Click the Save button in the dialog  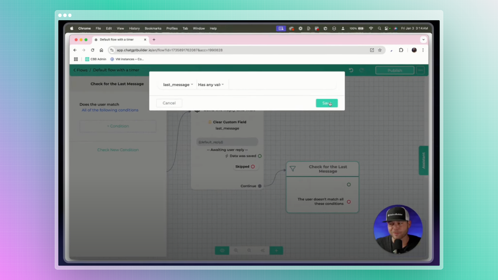click(326, 103)
